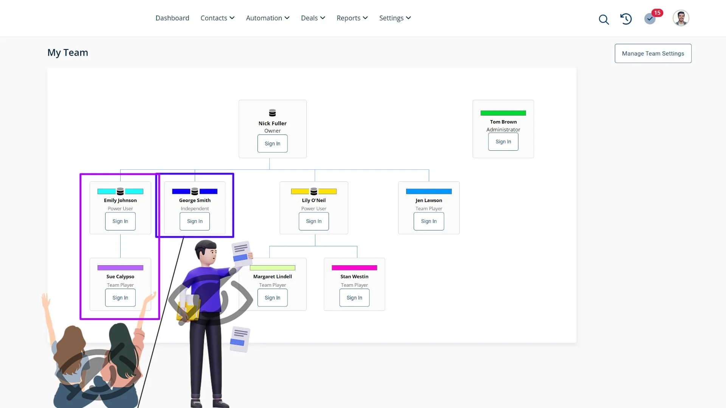The image size is (726, 408).
Task: Click Lily O'Neil's database stack icon
Action: click(x=314, y=192)
